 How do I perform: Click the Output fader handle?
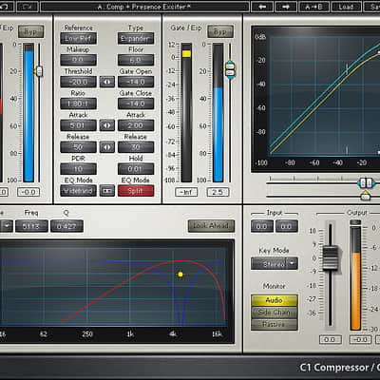[x=331, y=257]
